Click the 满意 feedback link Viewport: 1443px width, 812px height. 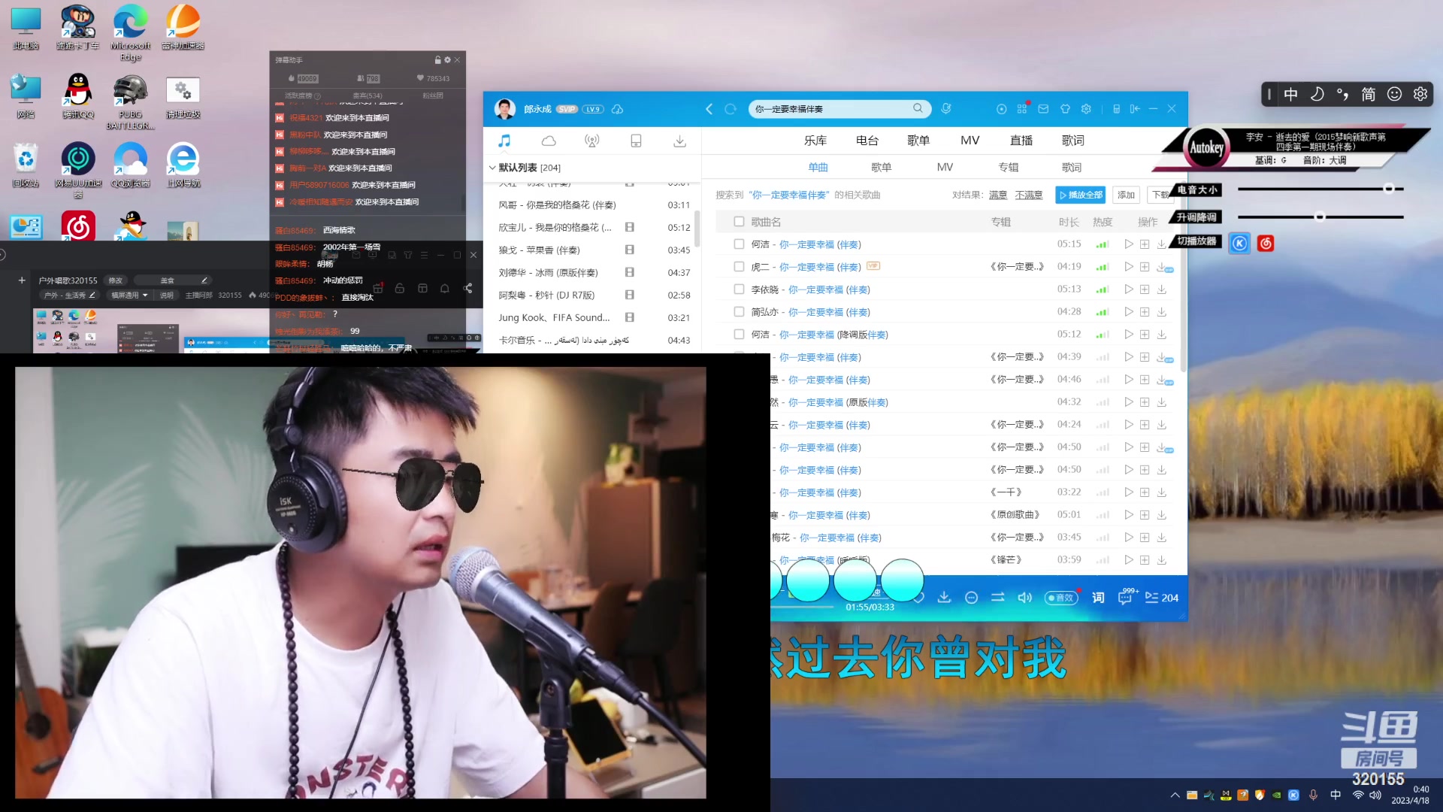coord(998,195)
